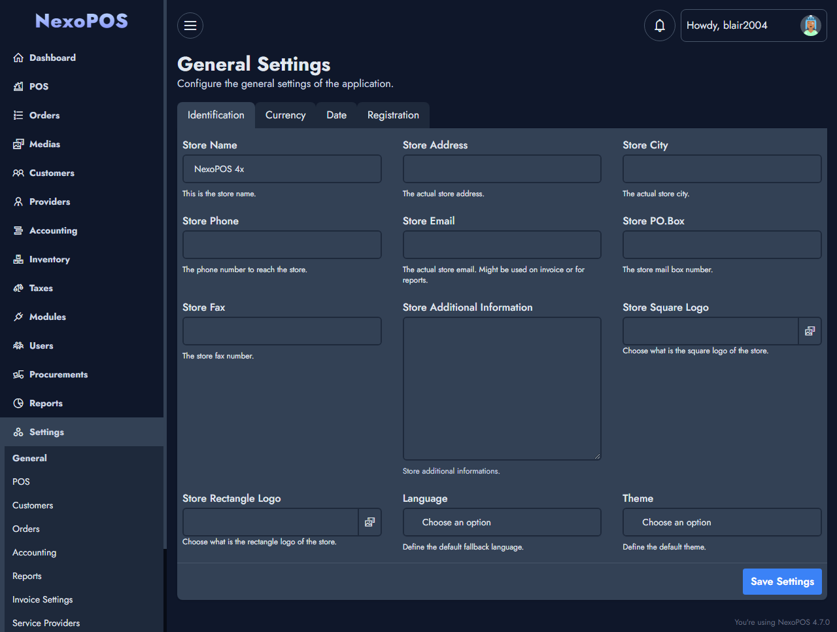Open the Howdy, blair2004 user menu

[x=753, y=26]
